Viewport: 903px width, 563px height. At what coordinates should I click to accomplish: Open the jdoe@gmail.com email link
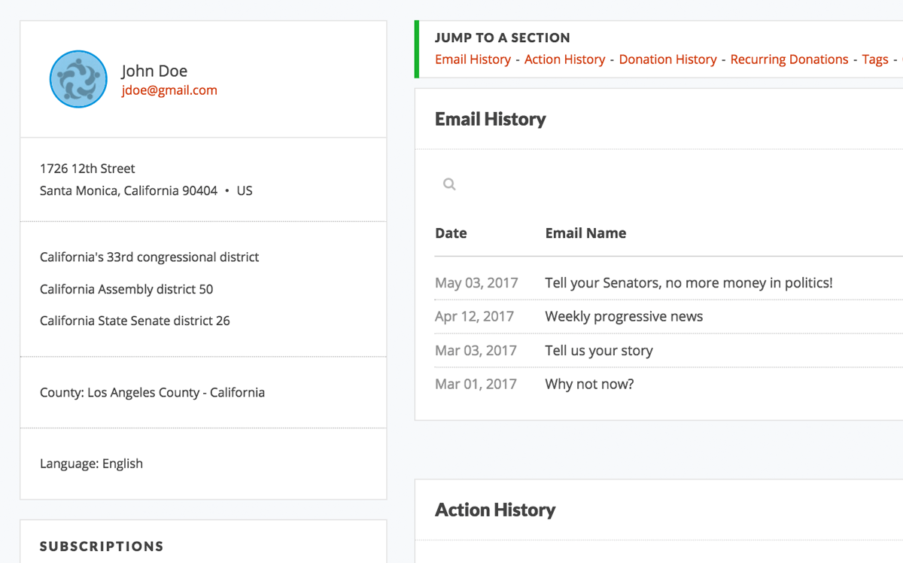(x=169, y=90)
